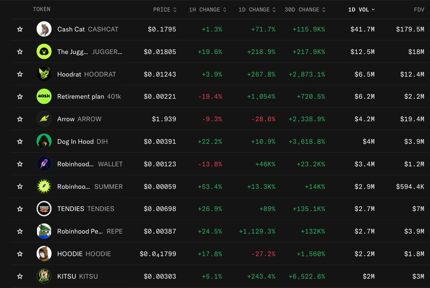Image resolution: width=430 pixels, height=288 pixels.
Task: Click the $1.939 Arrow price
Action: tap(164, 119)
